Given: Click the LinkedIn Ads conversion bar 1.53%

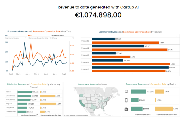Looking at the screenshot, I should point(47,96).
